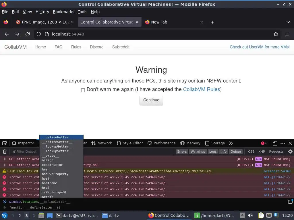The image size is (294, 220).
Task: Toggle responsive design mode icon
Action: pos(275,143)
